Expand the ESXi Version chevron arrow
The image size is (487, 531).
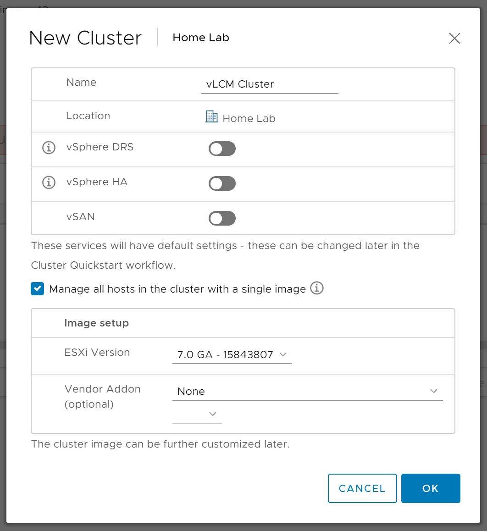click(x=283, y=354)
